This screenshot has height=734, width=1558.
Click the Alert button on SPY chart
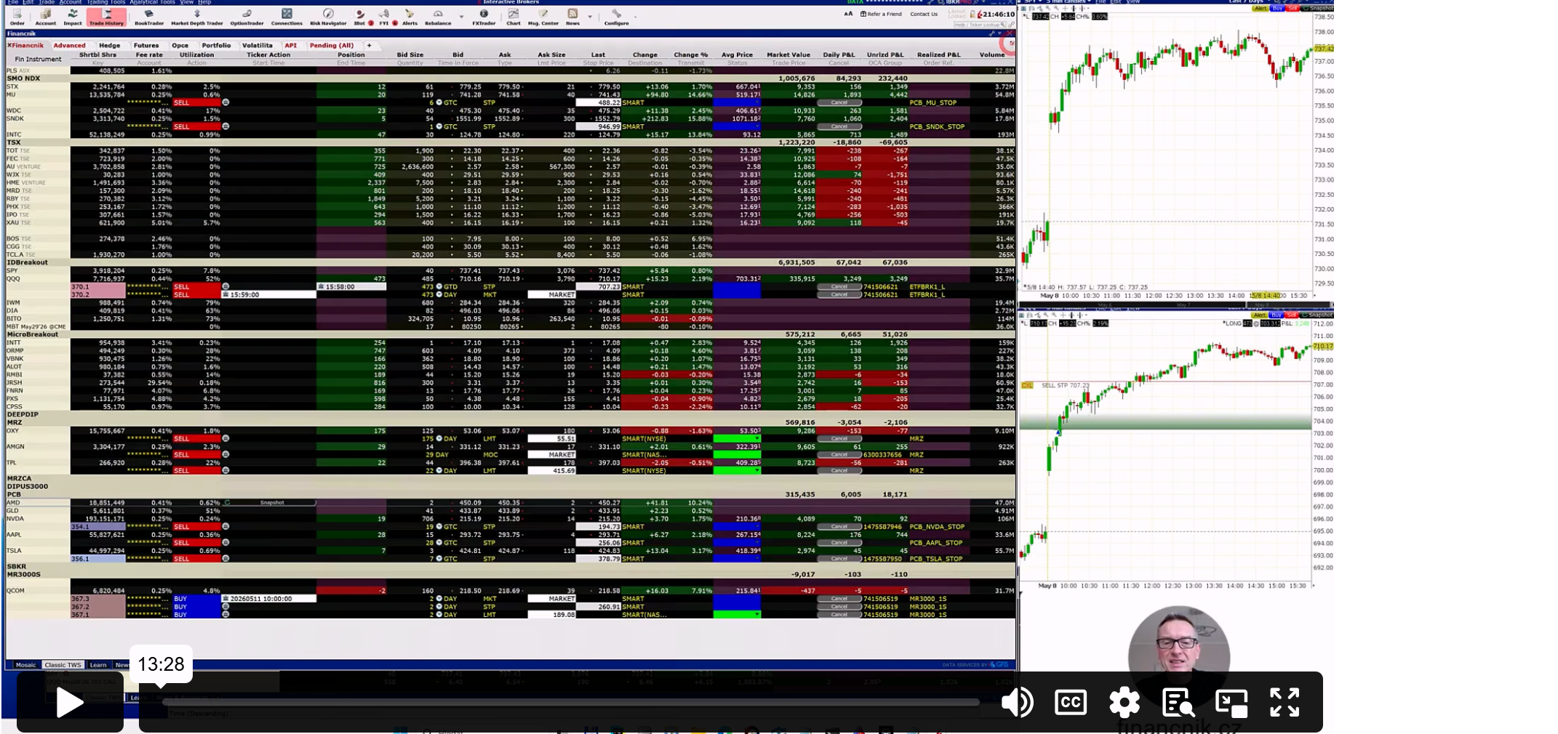1260,9
